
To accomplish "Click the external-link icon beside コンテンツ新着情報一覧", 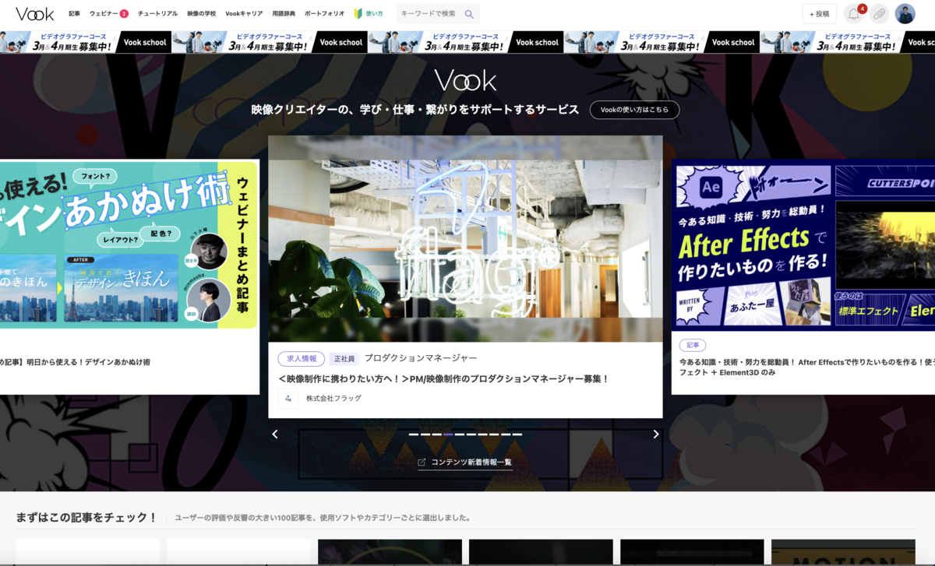I will tap(422, 462).
